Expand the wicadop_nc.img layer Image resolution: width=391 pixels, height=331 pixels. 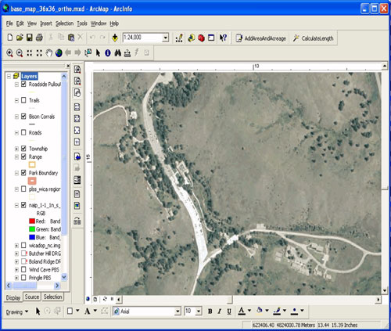(x=16, y=246)
